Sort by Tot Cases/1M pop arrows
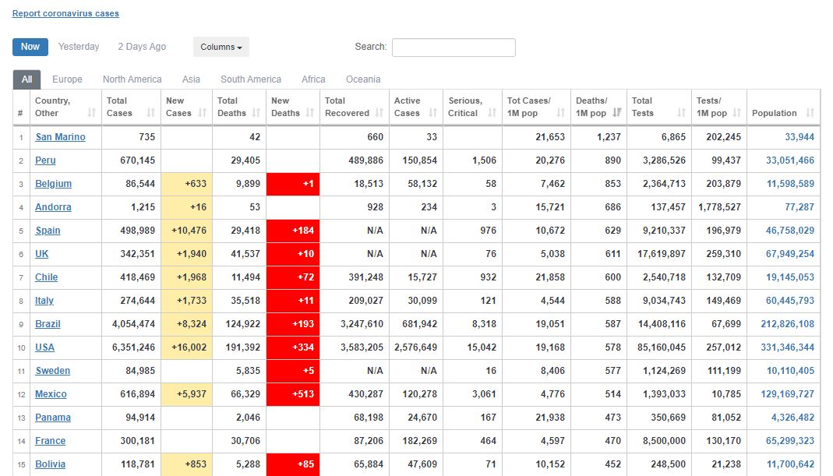 click(561, 113)
